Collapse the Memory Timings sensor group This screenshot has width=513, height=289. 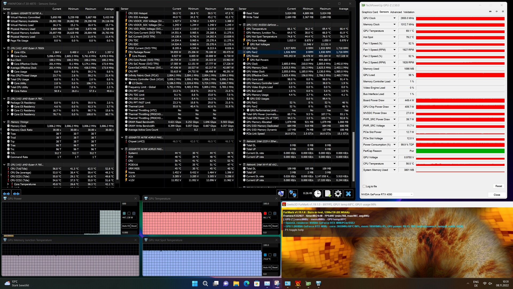(4, 122)
